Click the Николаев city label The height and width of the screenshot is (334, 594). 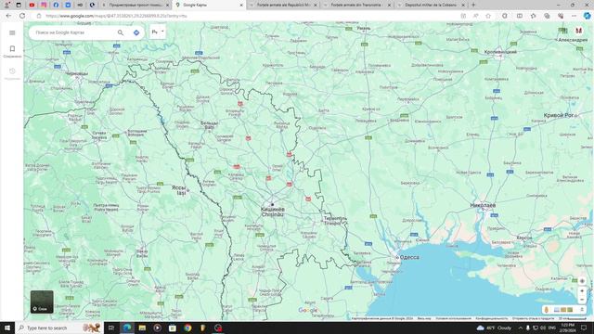click(x=483, y=205)
